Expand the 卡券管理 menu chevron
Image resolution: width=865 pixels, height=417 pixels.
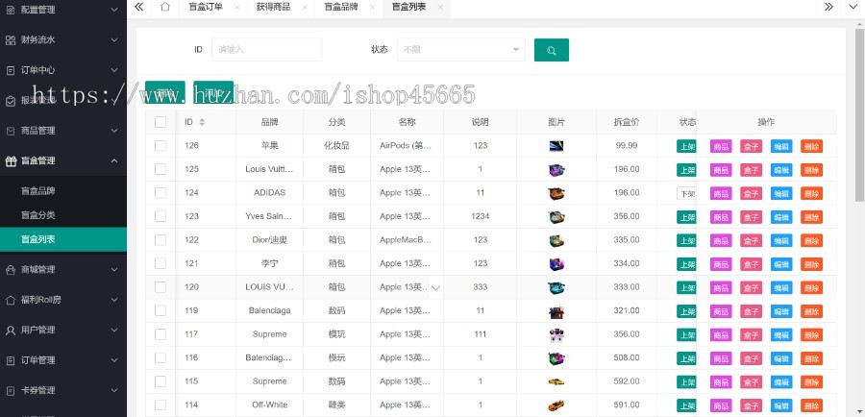pos(114,390)
